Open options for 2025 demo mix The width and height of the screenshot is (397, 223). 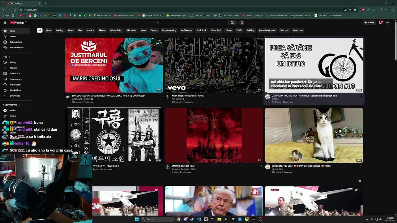tap(162, 166)
